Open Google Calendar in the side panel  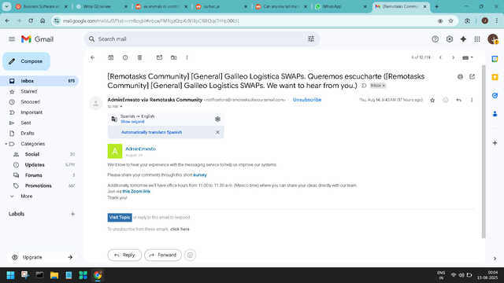coord(495,59)
